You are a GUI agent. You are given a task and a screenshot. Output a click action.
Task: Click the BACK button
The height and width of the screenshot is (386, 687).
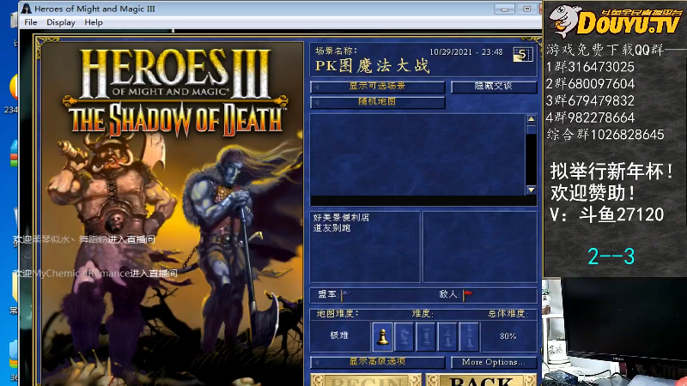481,380
